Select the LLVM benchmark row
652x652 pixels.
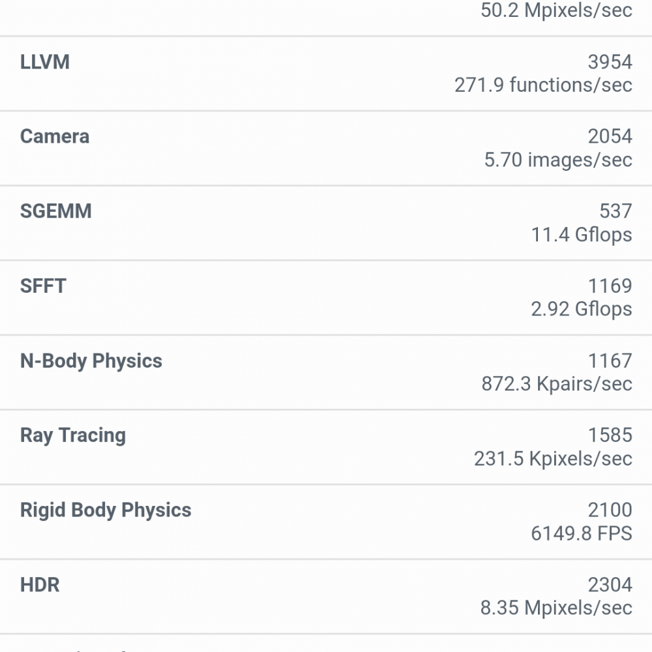click(x=326, y=74)
